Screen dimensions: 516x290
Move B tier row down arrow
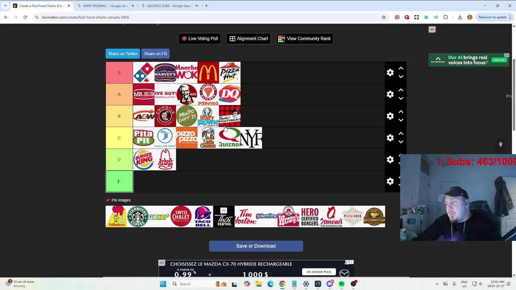(x=401, y=120)
